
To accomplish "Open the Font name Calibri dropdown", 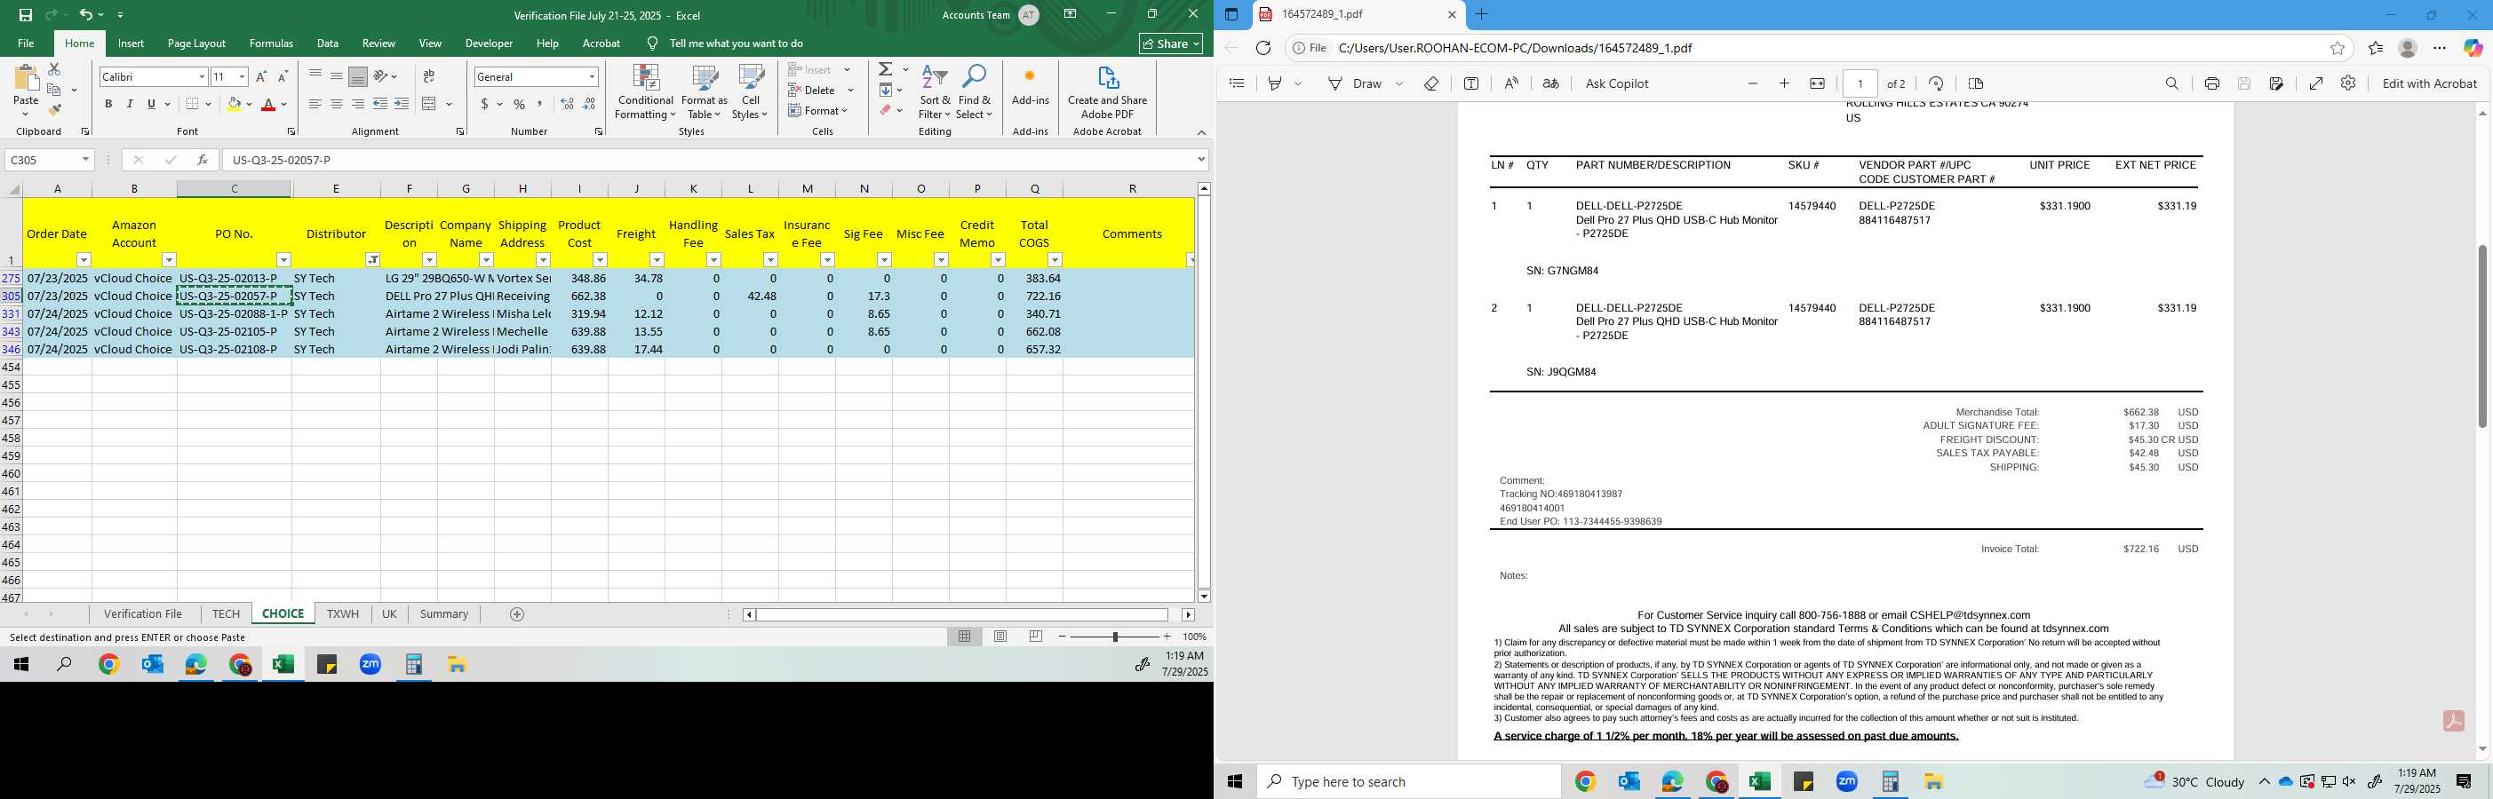I will pyautogui.click(x=203, y=76).
